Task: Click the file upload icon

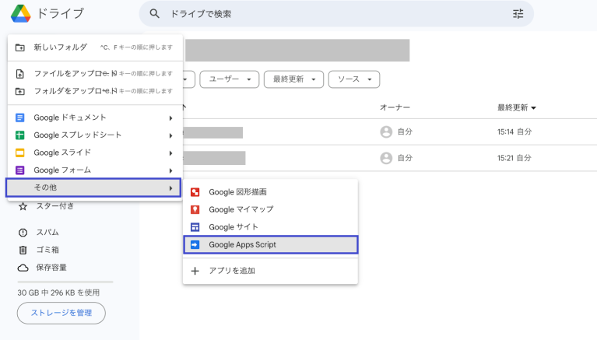Action: 19,73
